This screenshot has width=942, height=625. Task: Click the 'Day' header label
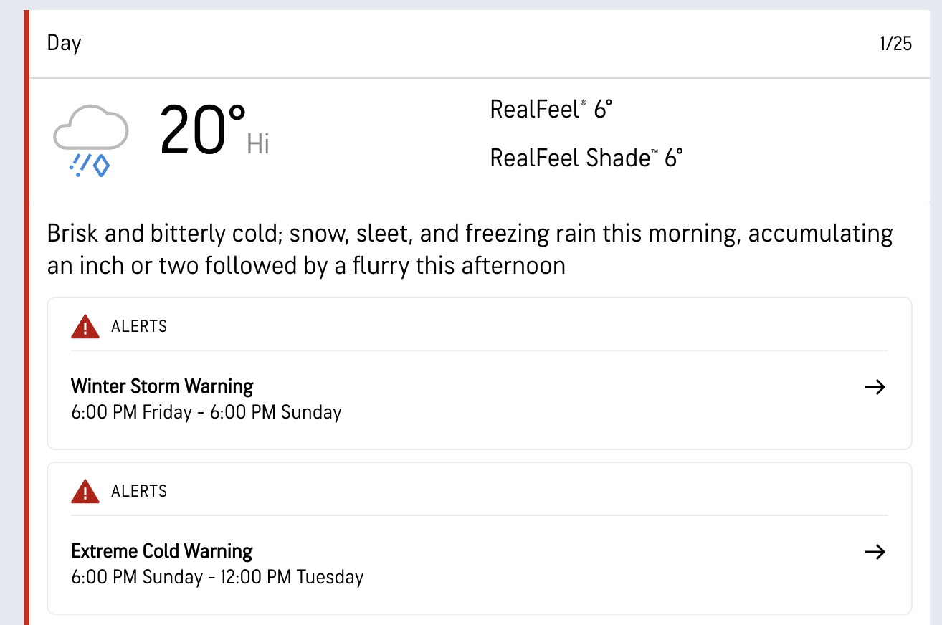[x=65, y=44]
